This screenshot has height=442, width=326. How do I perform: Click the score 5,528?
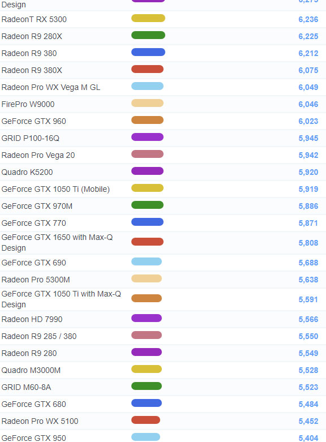click(x=308, y=370)
